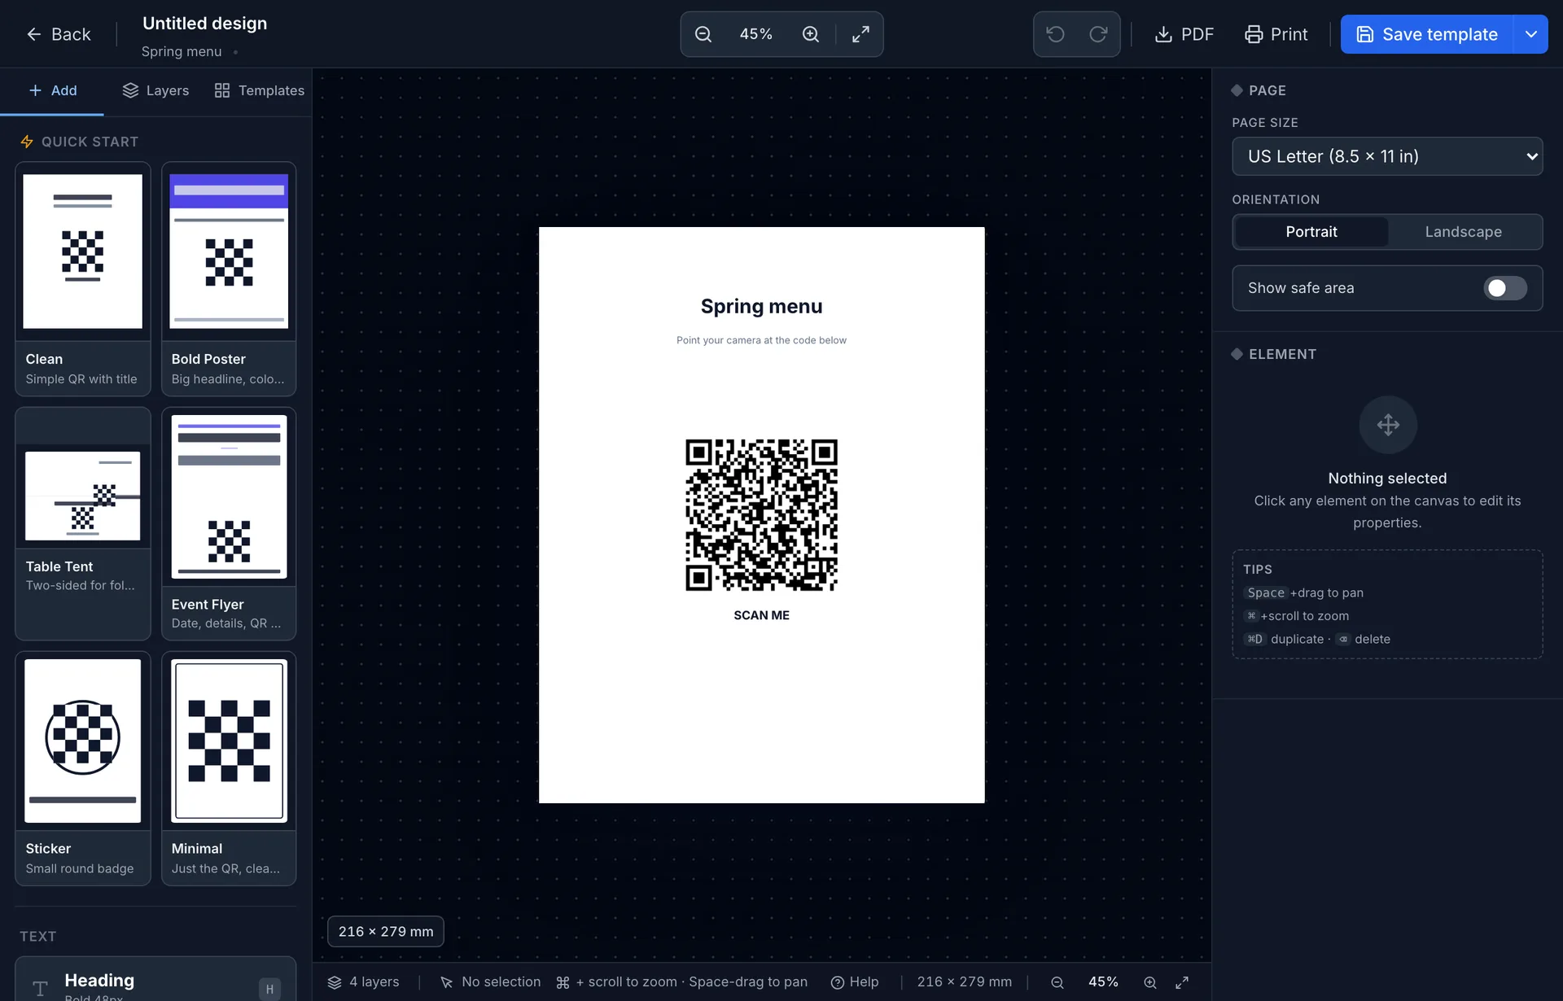Click the redo arrow icon
This screenshot has width=1563, height=1001.
tap(1098, 34)
